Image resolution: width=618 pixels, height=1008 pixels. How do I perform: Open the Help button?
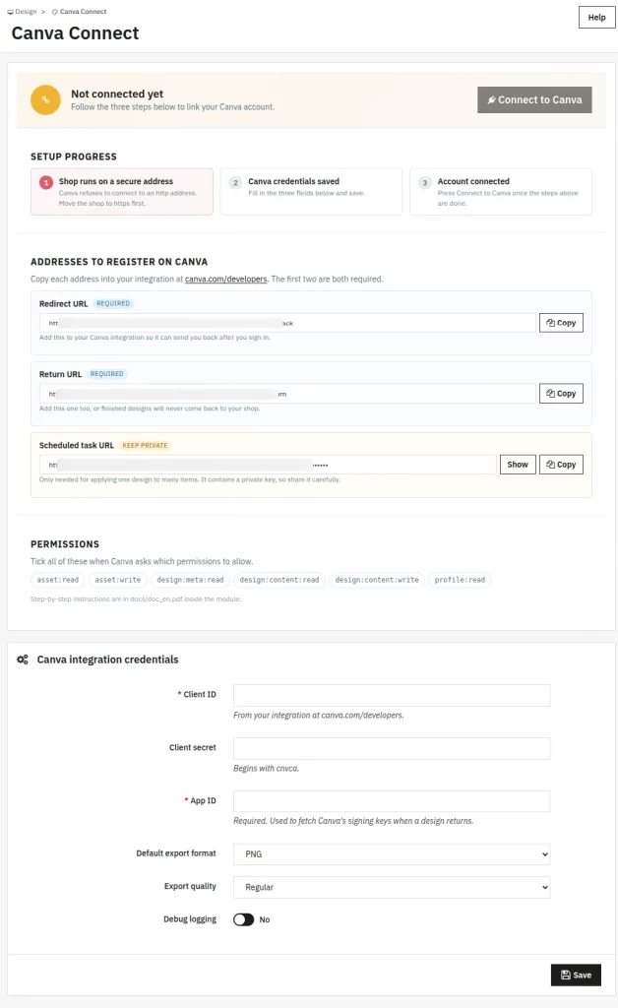click(x=596, y=18)
